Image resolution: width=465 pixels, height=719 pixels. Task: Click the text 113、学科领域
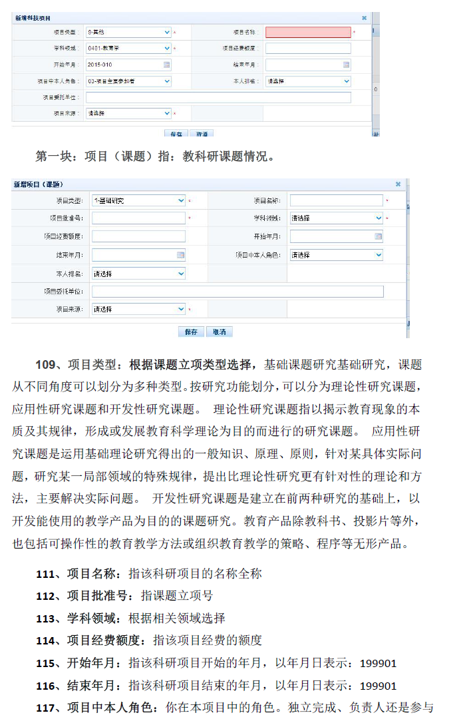pos(76,618)
